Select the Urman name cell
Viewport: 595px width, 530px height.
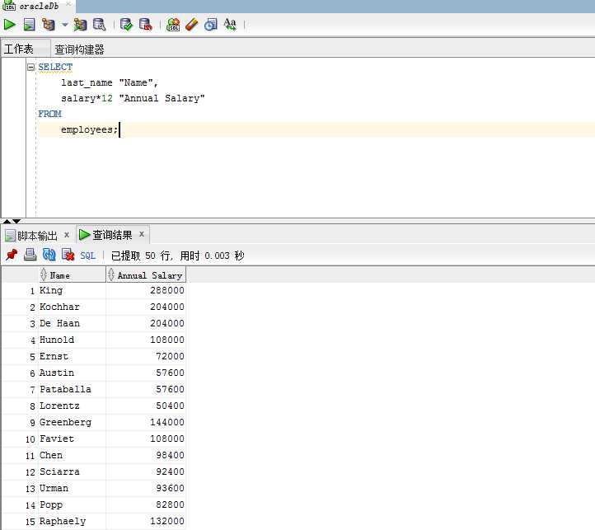72,488
